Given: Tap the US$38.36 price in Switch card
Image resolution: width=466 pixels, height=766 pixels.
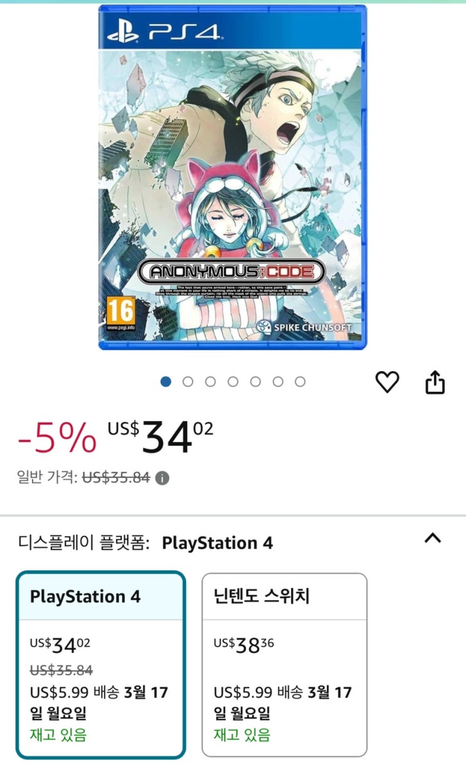Looking at the screenshot, I should [x=244, y=645].
